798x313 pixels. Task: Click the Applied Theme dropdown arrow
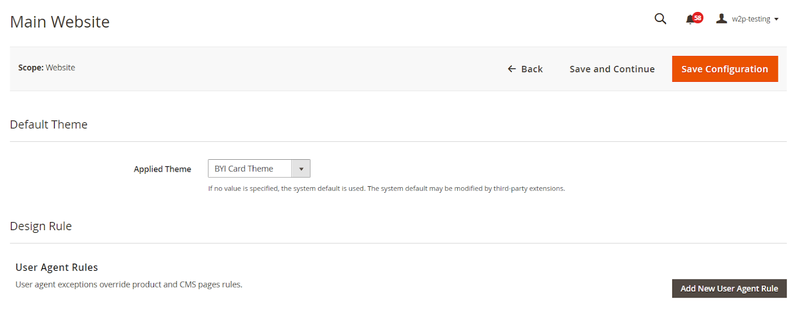click(301, 169)
